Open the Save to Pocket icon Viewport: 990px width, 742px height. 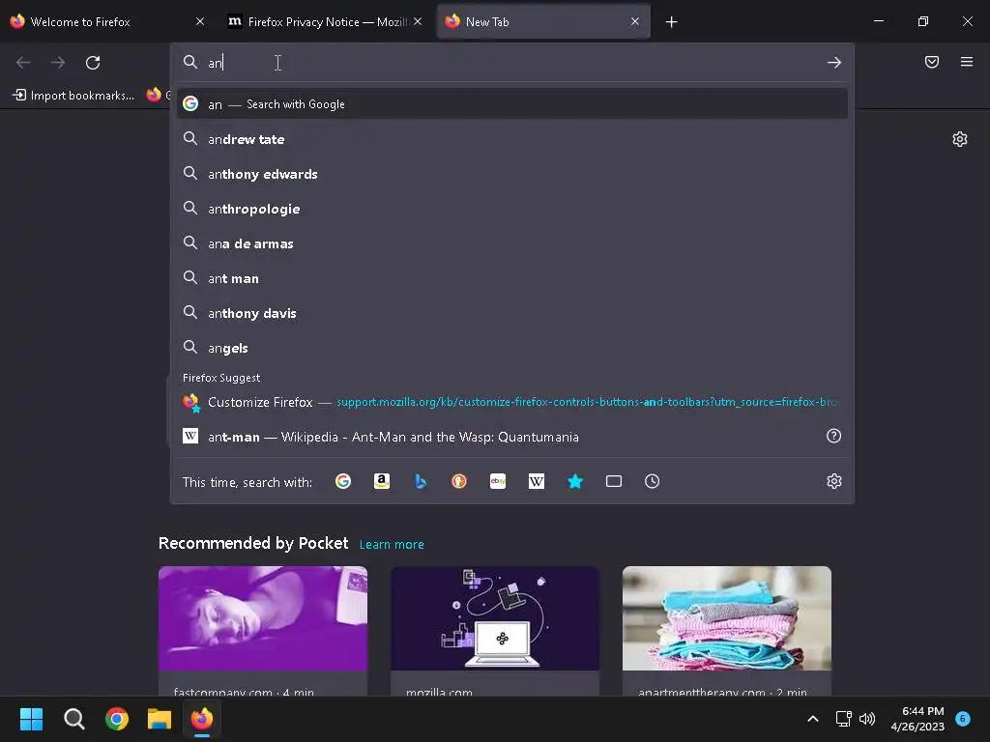932,62
